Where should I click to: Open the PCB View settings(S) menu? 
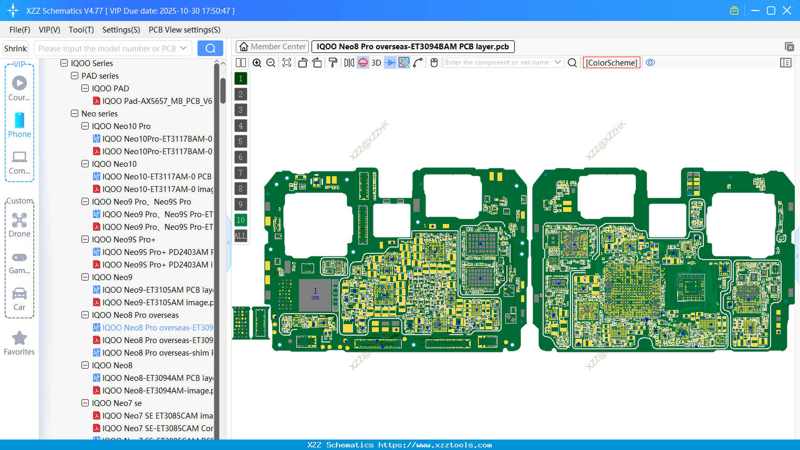(184, 30)
